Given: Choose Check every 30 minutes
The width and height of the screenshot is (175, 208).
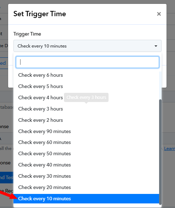Looking at the screenshot, I should coord(86,176).
